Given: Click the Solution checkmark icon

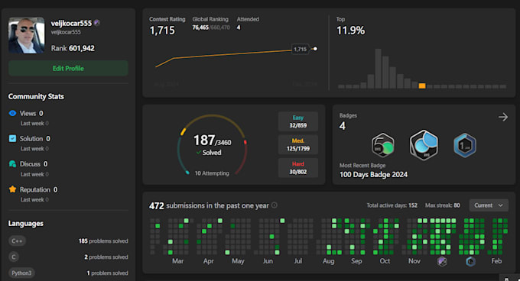Looking at the screenshot, I should pyautogui.click(x=12, y=138).
